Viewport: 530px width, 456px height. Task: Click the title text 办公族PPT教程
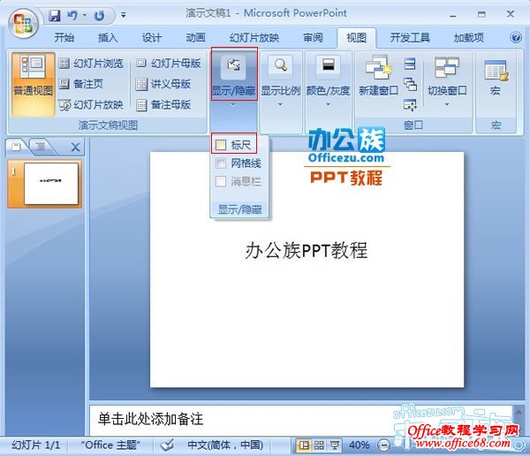307,251
